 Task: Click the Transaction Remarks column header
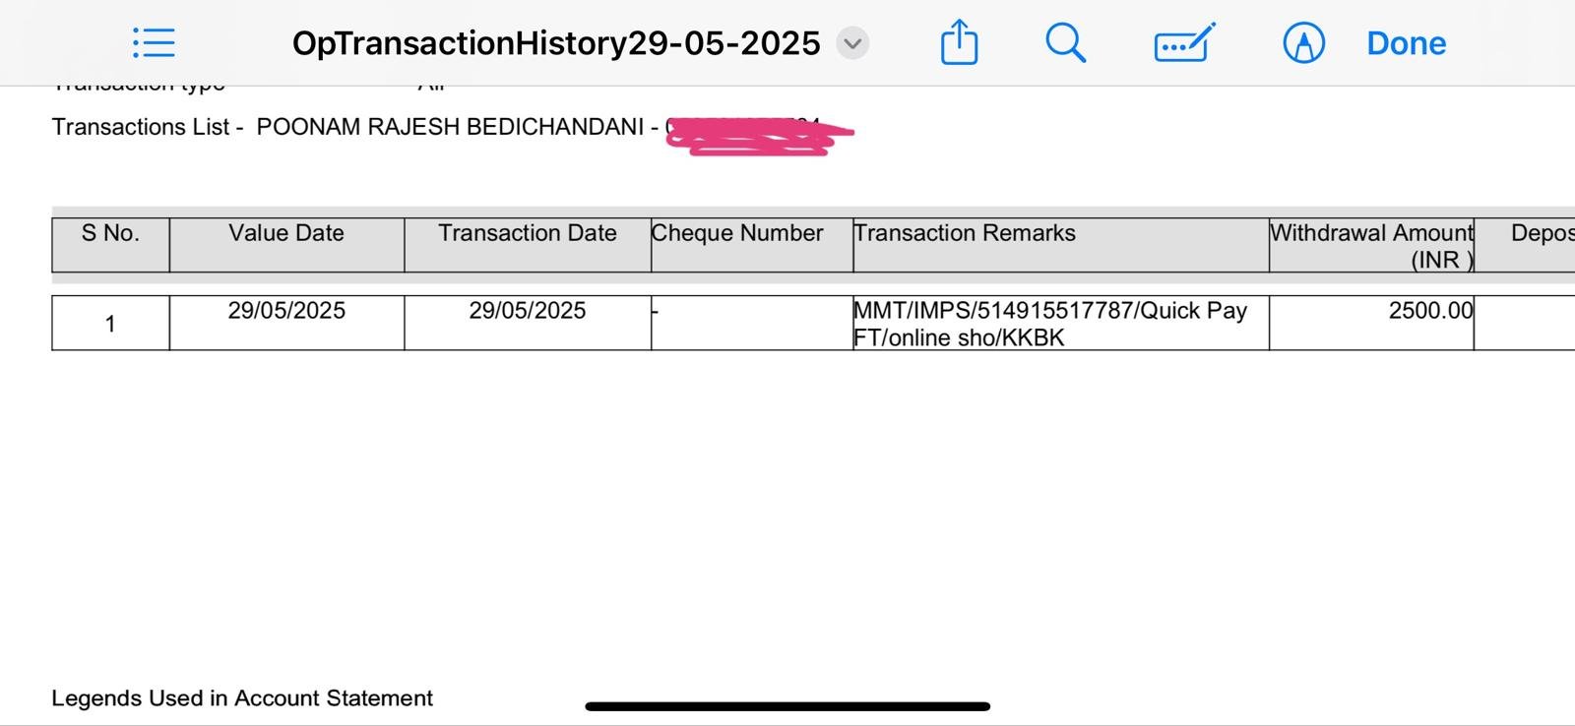click(965, 234)
